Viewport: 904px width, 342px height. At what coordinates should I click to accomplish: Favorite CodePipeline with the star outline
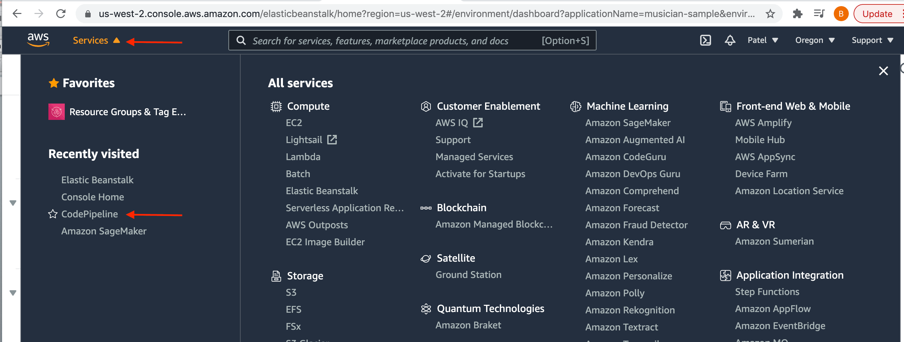(x=52, y=214)
